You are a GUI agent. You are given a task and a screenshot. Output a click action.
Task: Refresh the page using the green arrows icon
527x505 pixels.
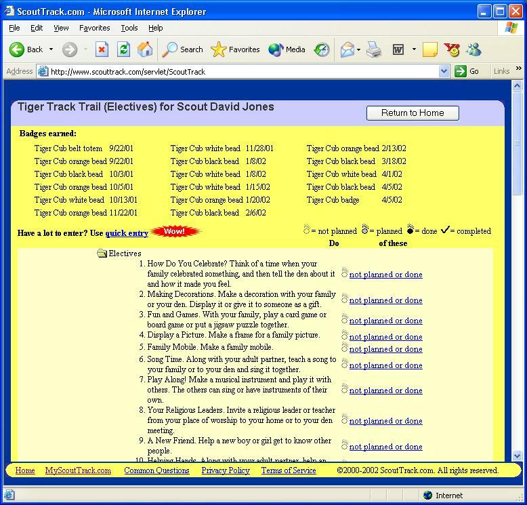point(123,49)
